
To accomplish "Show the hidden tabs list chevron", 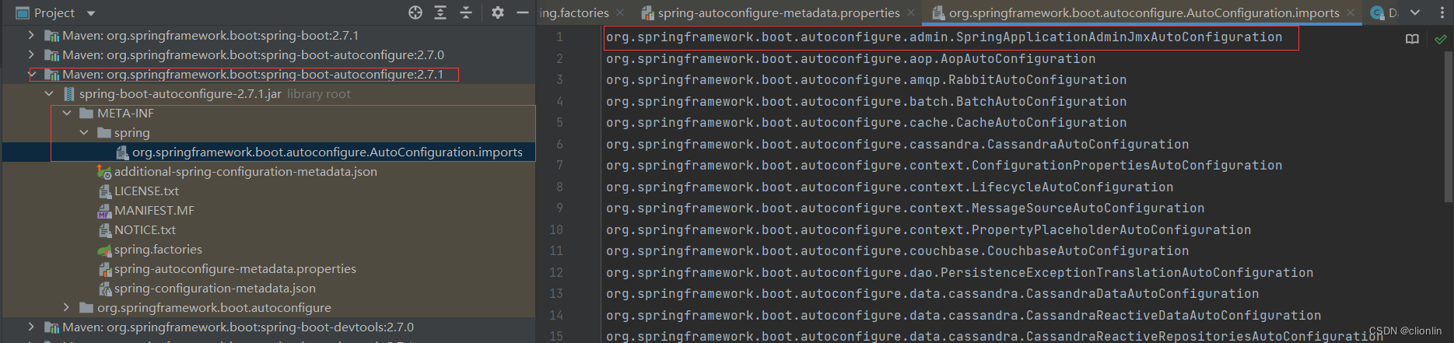I will [x=1415, y=12].
